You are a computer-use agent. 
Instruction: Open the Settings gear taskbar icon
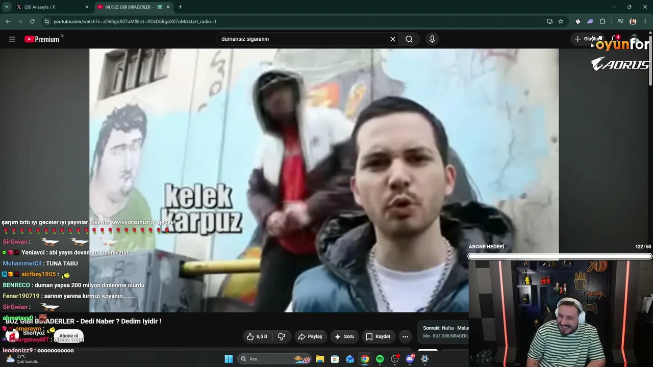[x=424, y=359]
